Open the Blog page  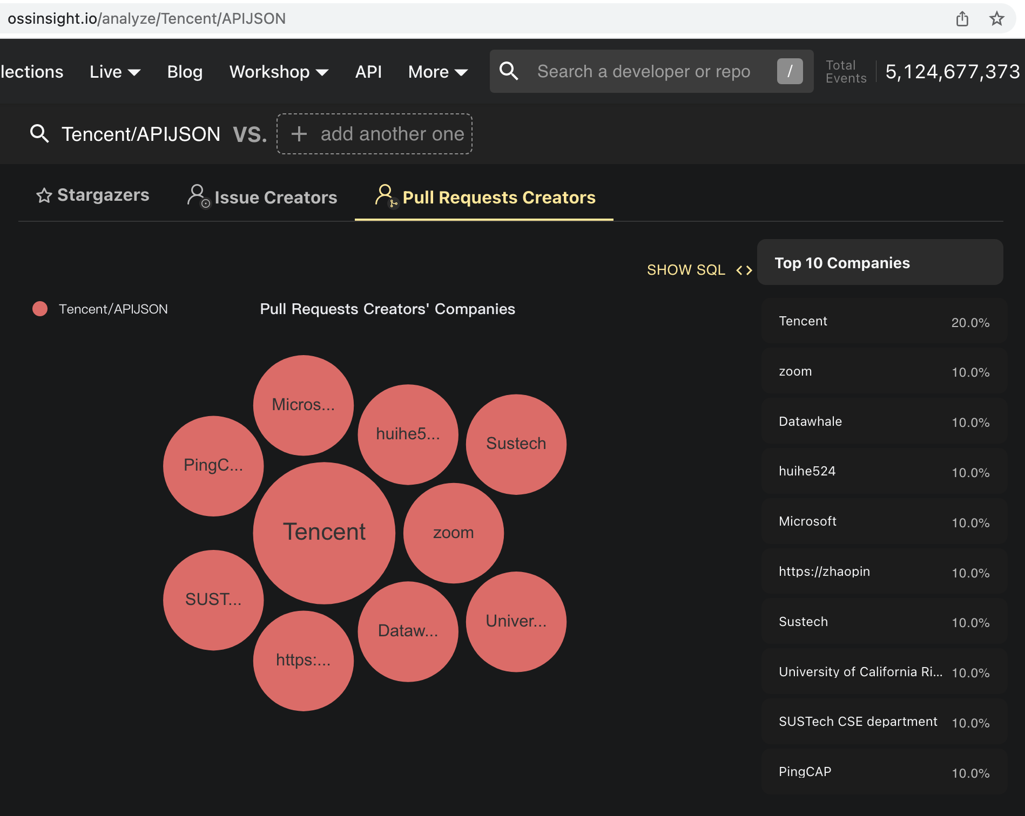point(185,72)
